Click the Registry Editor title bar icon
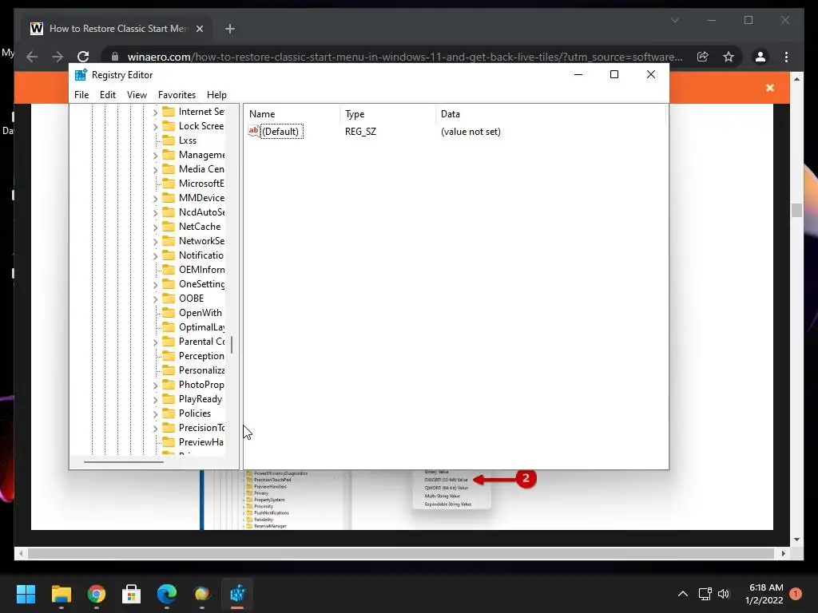Image resolution: width=818 pixels, height=613 pixels. pyautogui.click(x=81, y=75)
